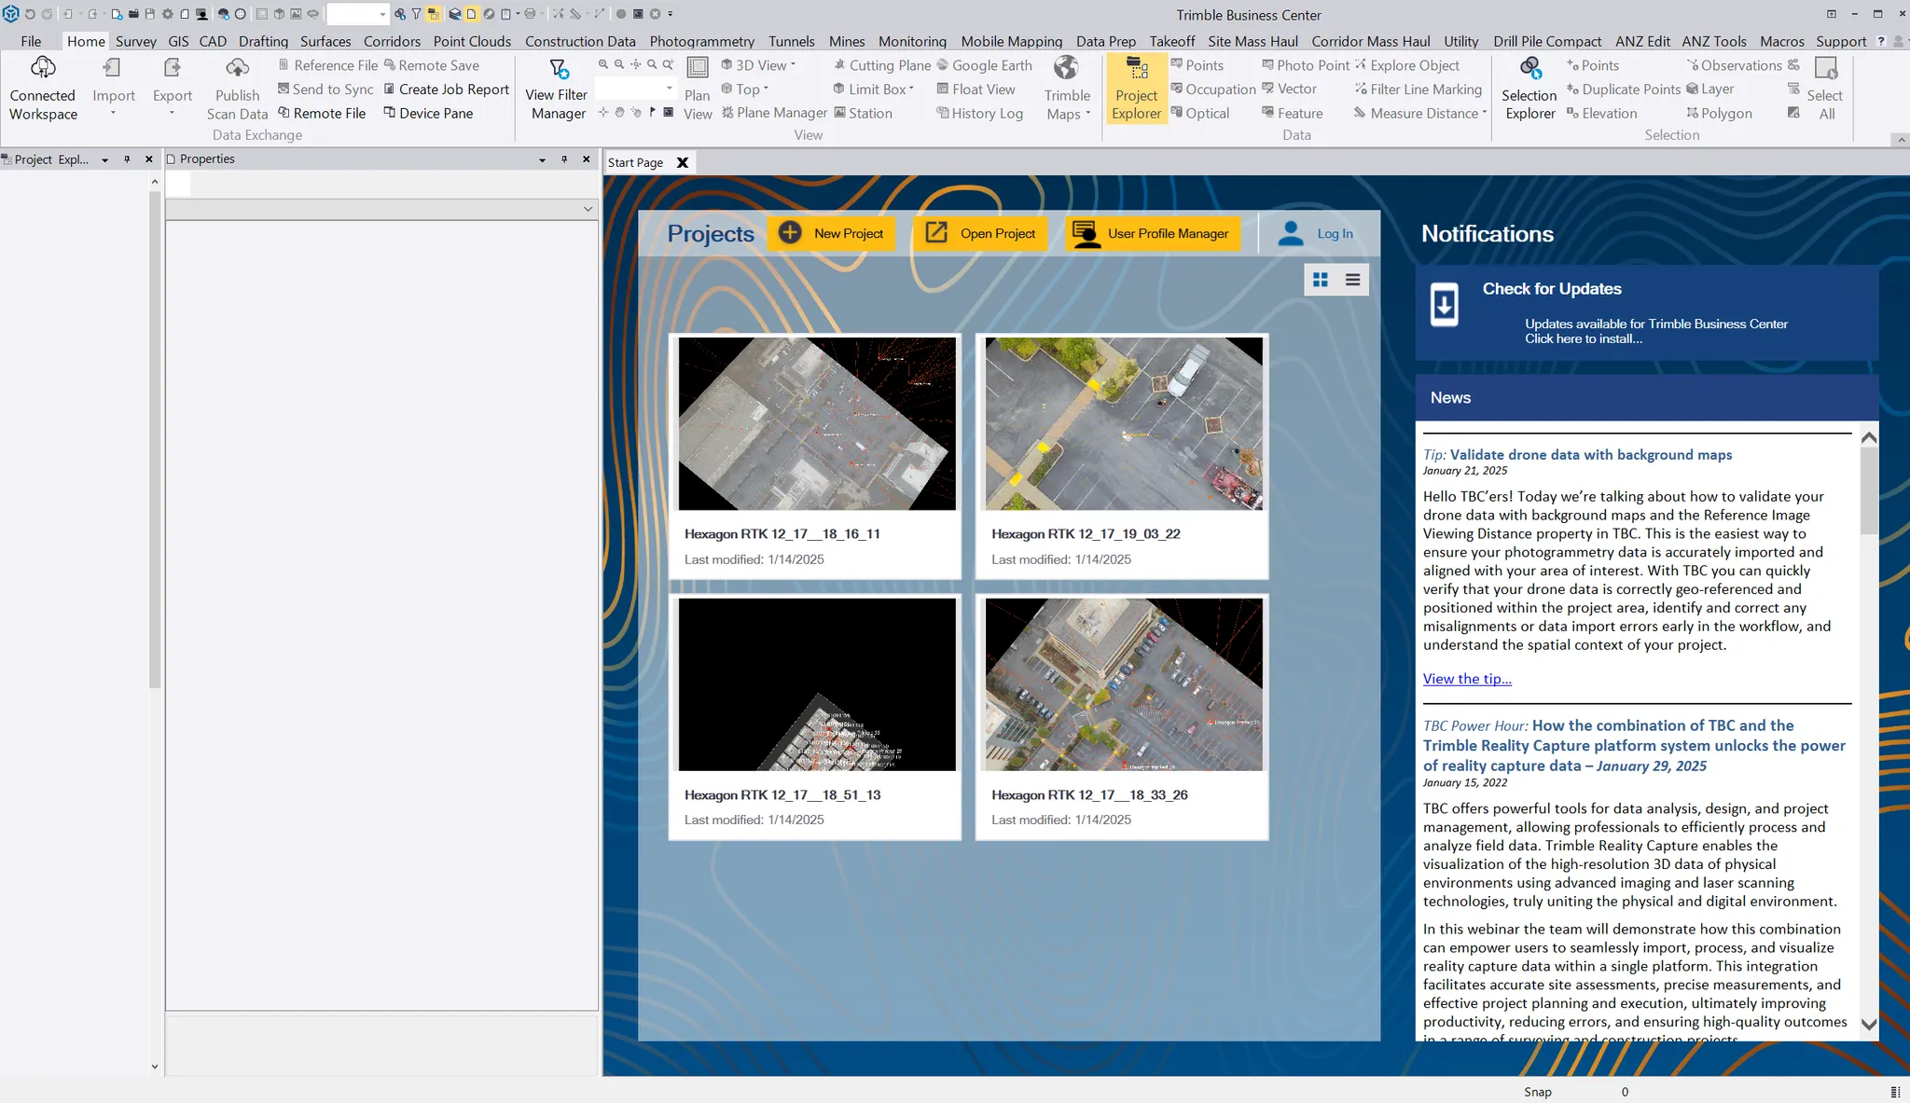Toggle the highlighted page icon in quick access toolbar
This screenshot has width=1910, height=1103.
pos(472,14)
